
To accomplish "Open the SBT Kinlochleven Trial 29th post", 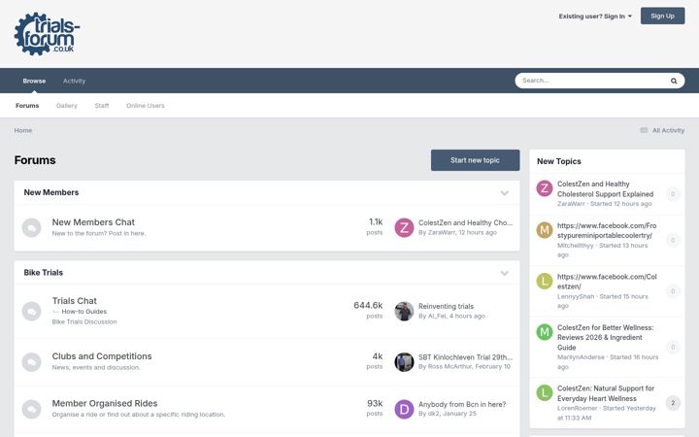I will pyautogui.click(x=465, y=357).
